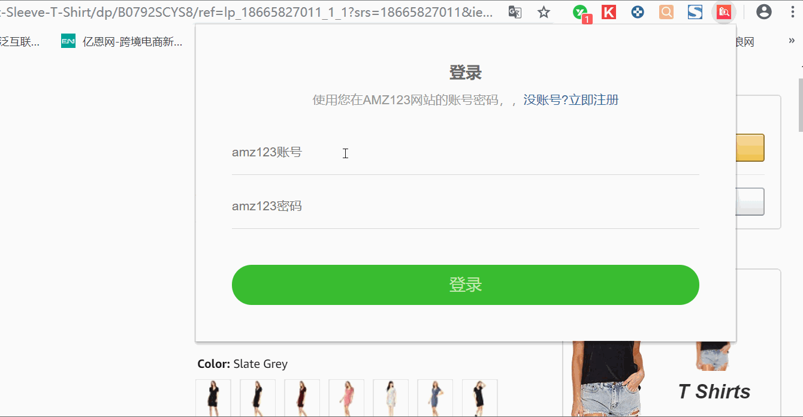Viewport: 803px width, 417px height.
Task: Click the yellow button behind the popup
Action: (x=750, y=147)
